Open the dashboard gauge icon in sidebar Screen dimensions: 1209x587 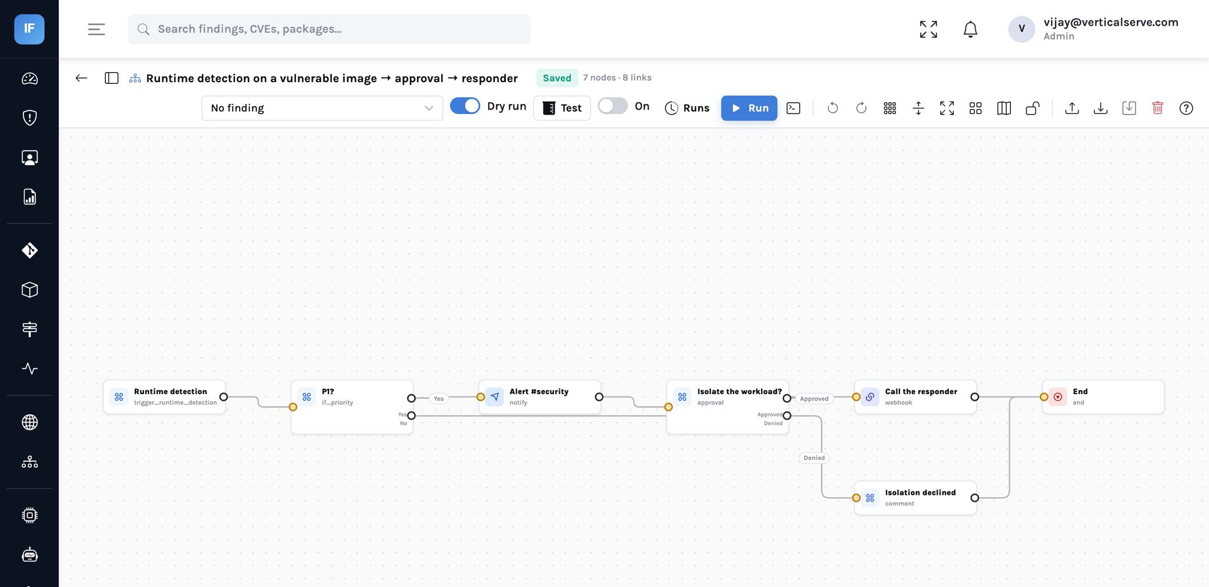pos(30,79)
